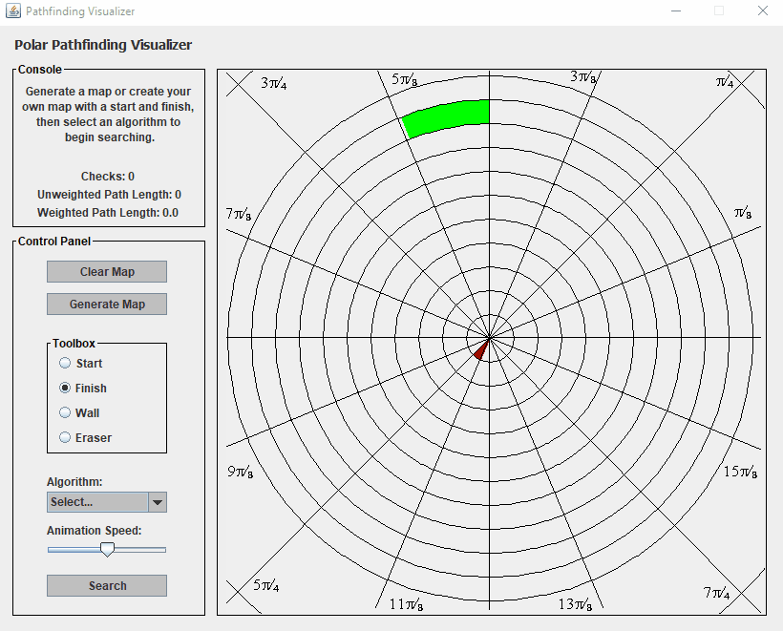Click the 3π/4 angle label

[x=274, y=83]
